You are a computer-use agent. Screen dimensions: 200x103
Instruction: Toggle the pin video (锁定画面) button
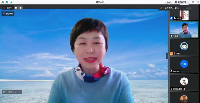pos(8,14)
